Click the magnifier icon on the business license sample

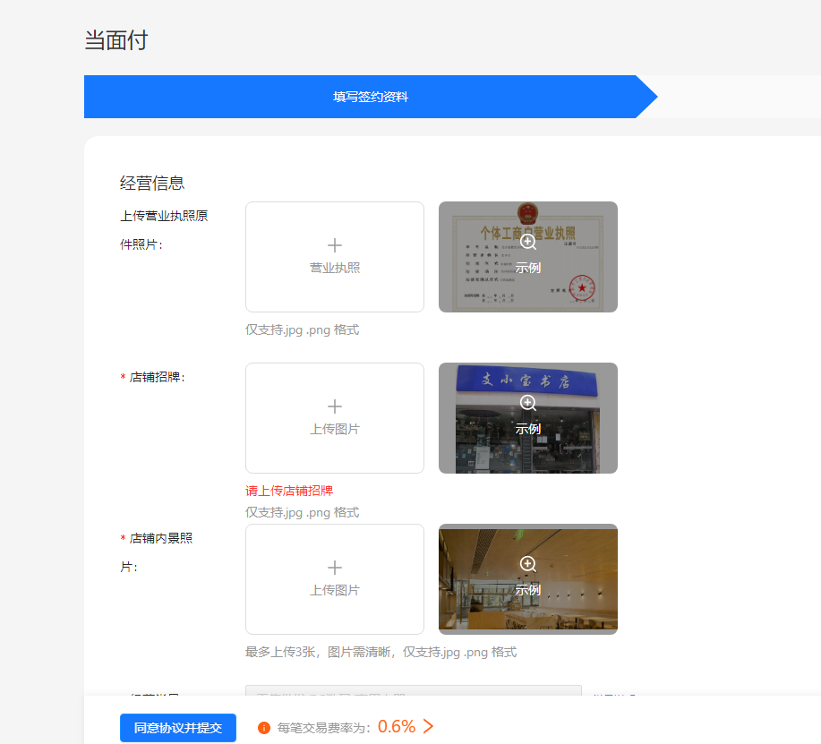[x=528, y=242]
